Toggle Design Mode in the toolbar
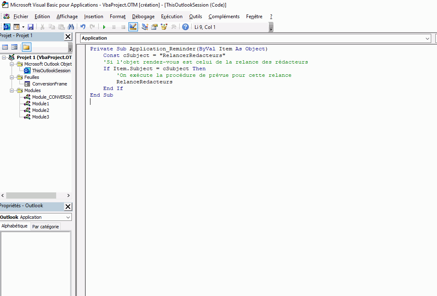Image resolution: width=437 pixels, height=296 pixels. click(x=133, y=27)
